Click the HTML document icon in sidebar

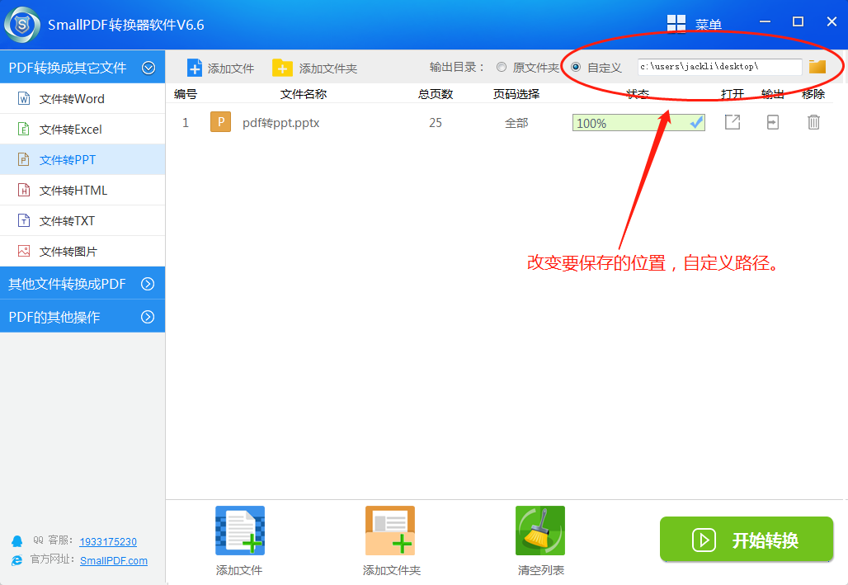point(24,190)
